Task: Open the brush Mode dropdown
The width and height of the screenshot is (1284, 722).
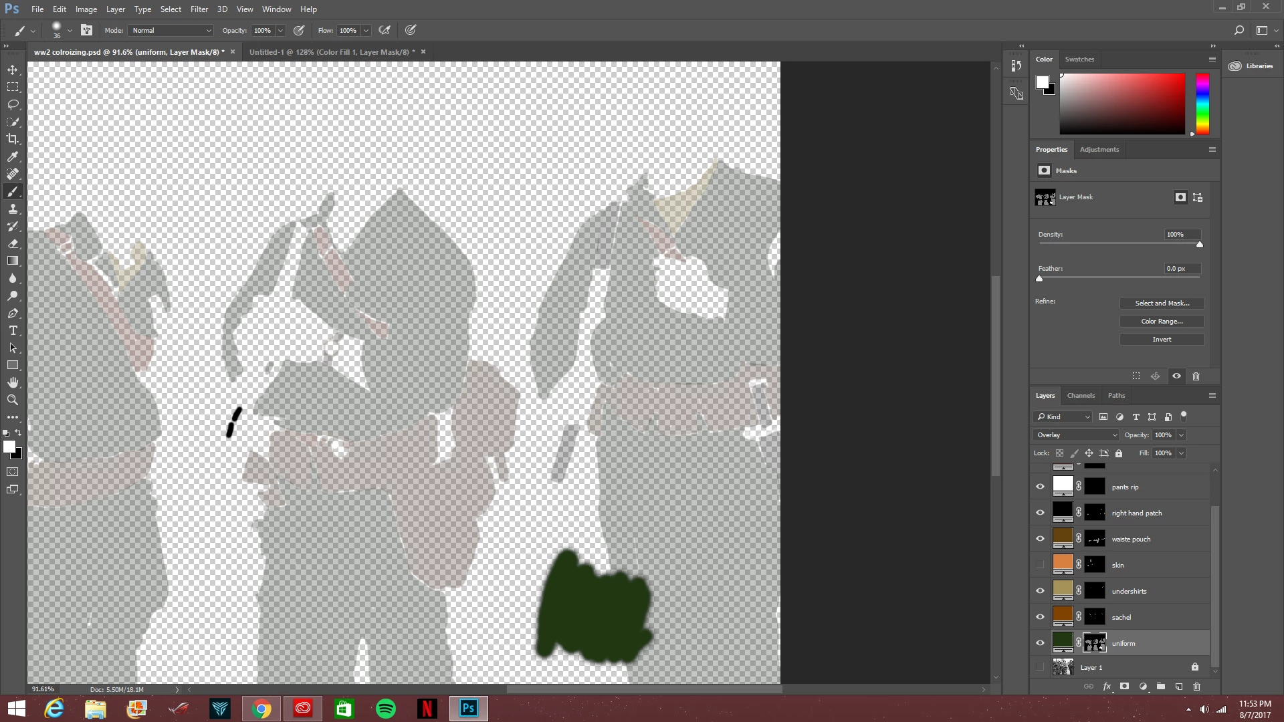Action: pyautogui.click(x=171, y=31)
